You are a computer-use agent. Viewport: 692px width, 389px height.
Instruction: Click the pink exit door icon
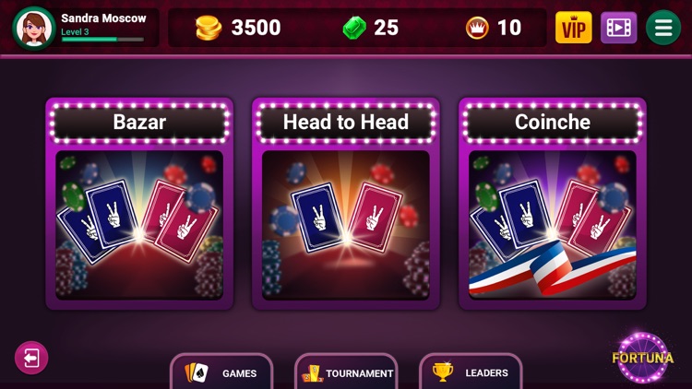tap(31, 358)
